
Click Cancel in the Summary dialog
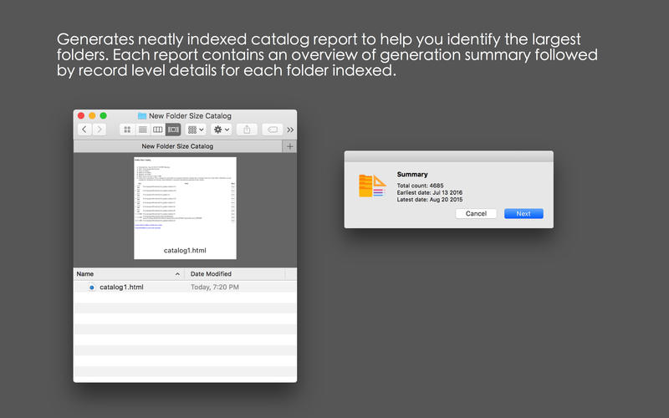click(x=476, y=214)
